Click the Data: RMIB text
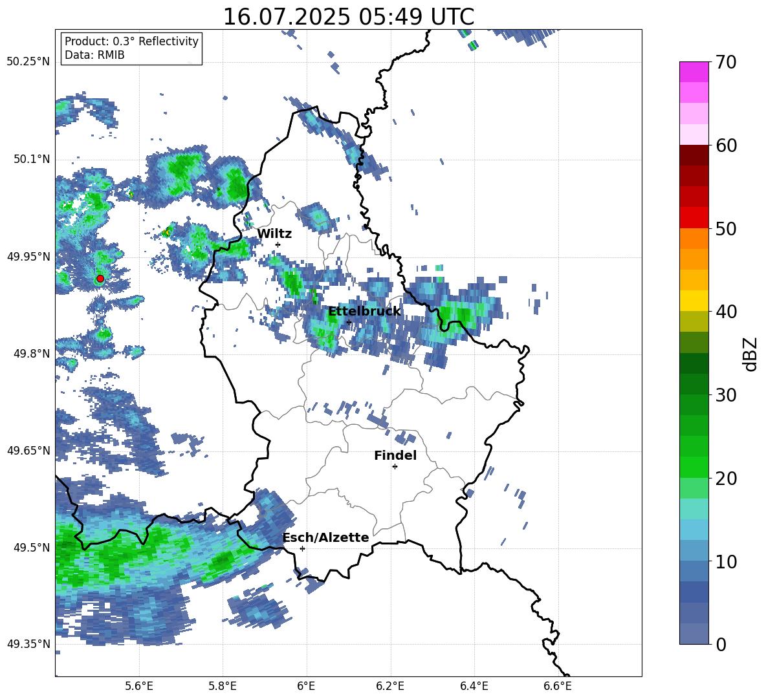The height and width of the screenshot is (699, 766). (x=94, y=55)
